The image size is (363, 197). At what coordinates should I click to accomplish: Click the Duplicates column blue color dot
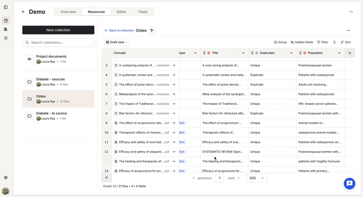tap(256, 53)
